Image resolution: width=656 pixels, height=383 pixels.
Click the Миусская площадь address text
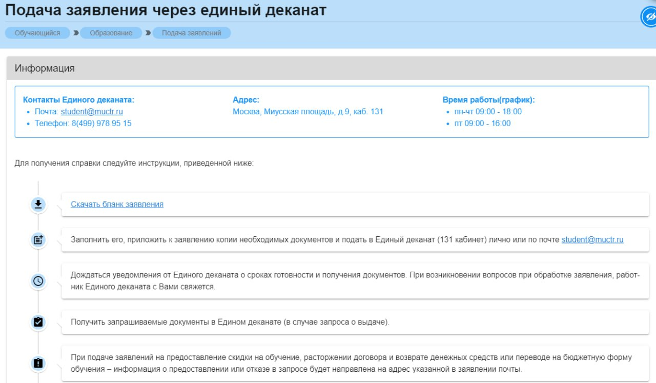click(307, 111)
